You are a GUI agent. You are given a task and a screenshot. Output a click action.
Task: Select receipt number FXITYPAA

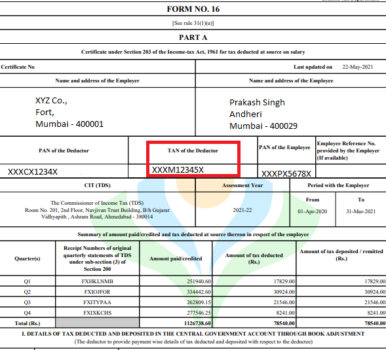tap(97, 302)
